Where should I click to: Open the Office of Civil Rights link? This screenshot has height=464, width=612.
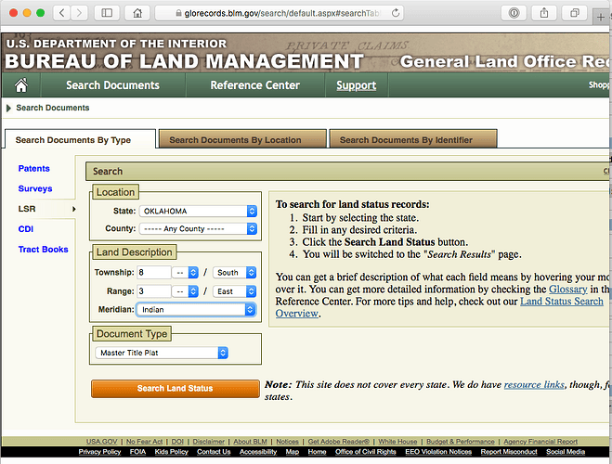pos(366,452)
